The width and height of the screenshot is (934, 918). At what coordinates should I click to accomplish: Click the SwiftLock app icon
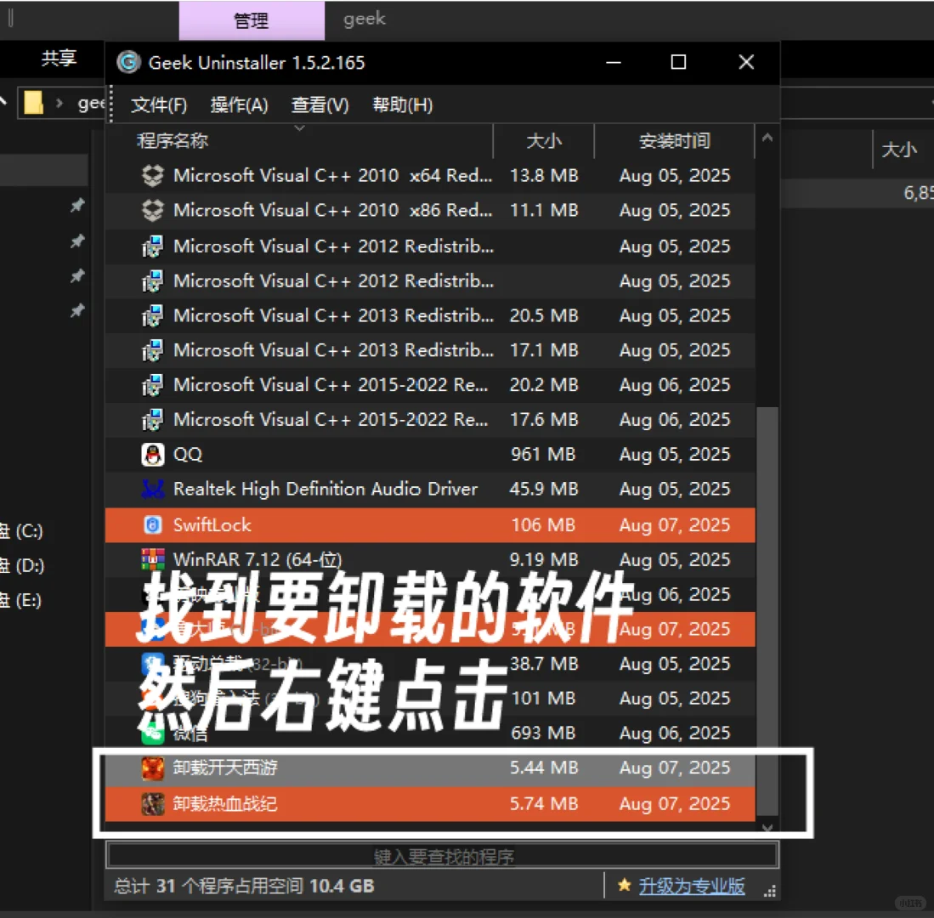[152, 524]
